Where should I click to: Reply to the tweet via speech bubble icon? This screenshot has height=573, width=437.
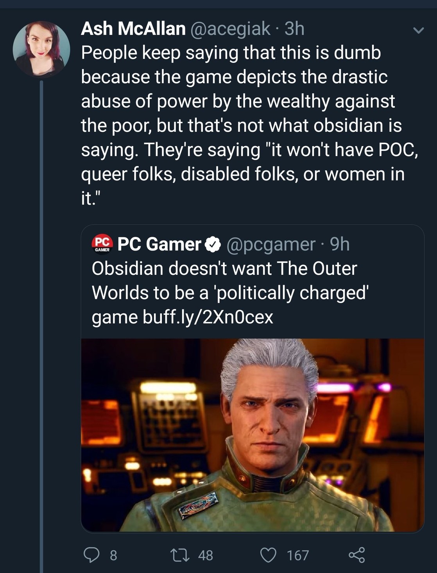[x=91, y=555]
